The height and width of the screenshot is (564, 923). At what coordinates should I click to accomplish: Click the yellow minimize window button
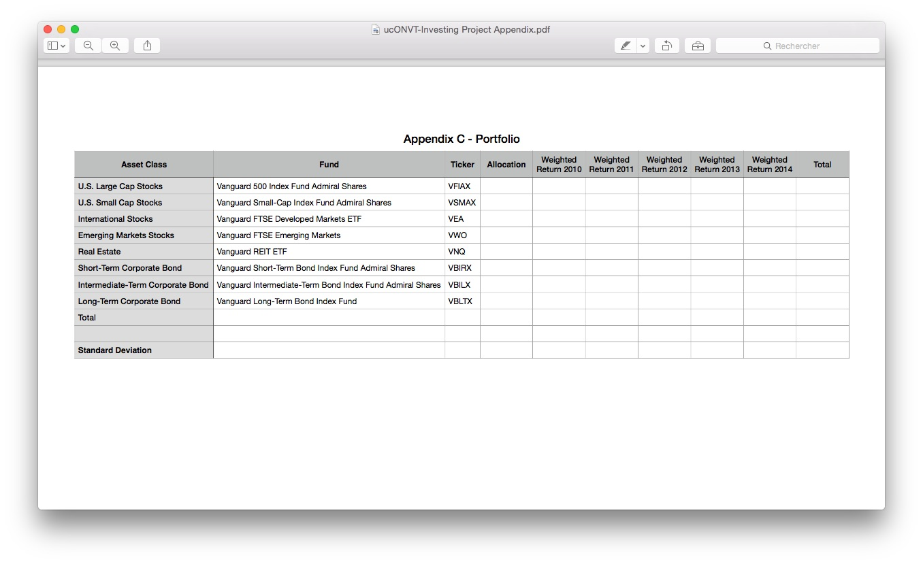pos(61,29)
